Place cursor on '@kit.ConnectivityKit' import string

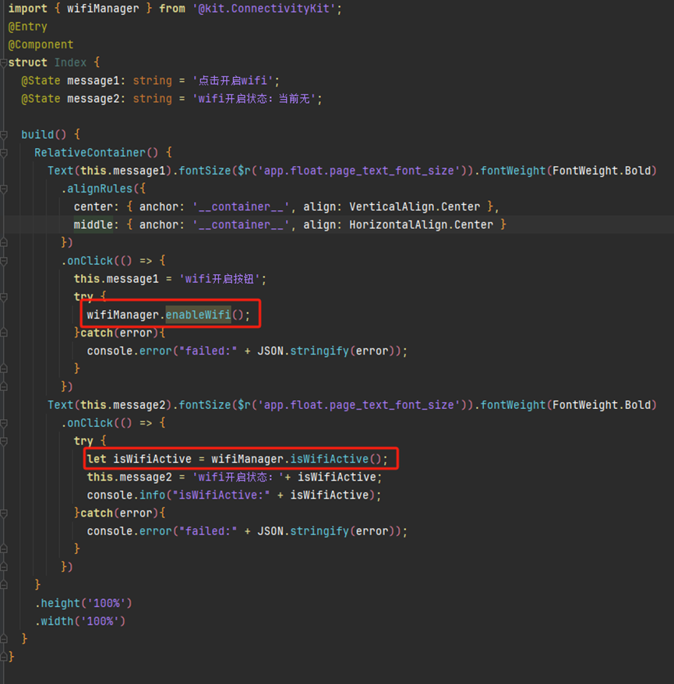[266, 9]
